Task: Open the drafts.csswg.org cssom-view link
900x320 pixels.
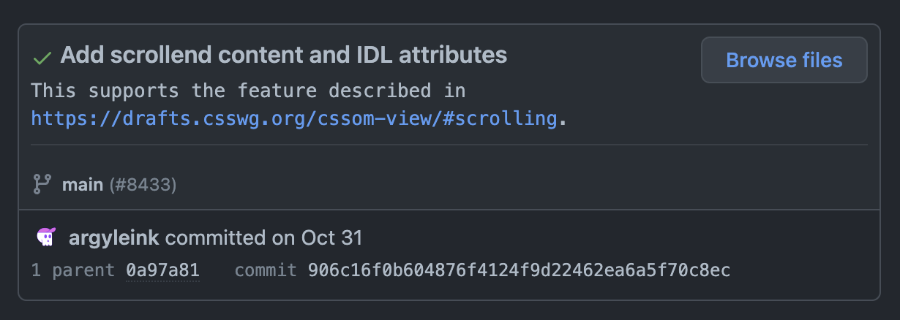Action: pos(293,118)
